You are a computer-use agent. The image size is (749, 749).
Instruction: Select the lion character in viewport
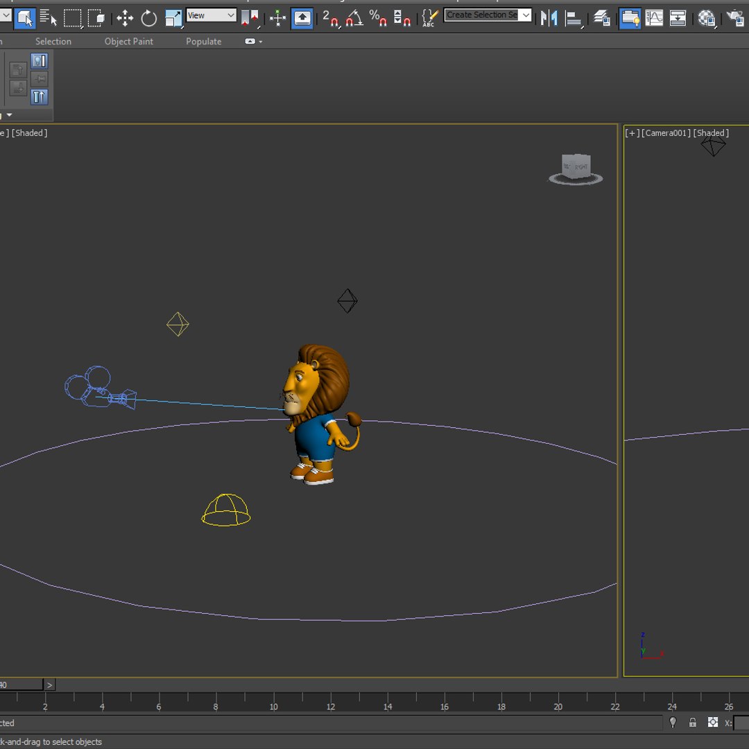point(319,413)
